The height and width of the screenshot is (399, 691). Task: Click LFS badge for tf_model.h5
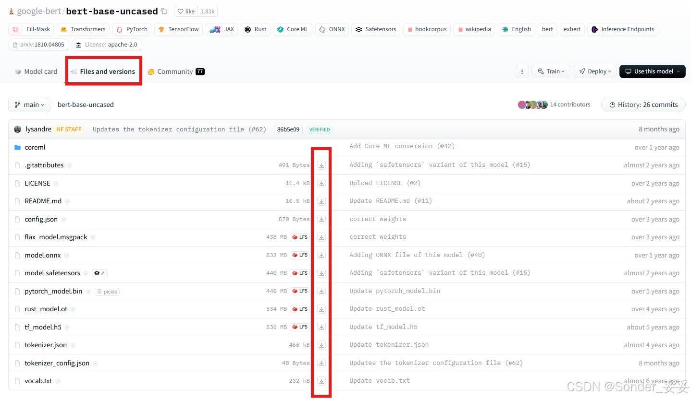300,327
